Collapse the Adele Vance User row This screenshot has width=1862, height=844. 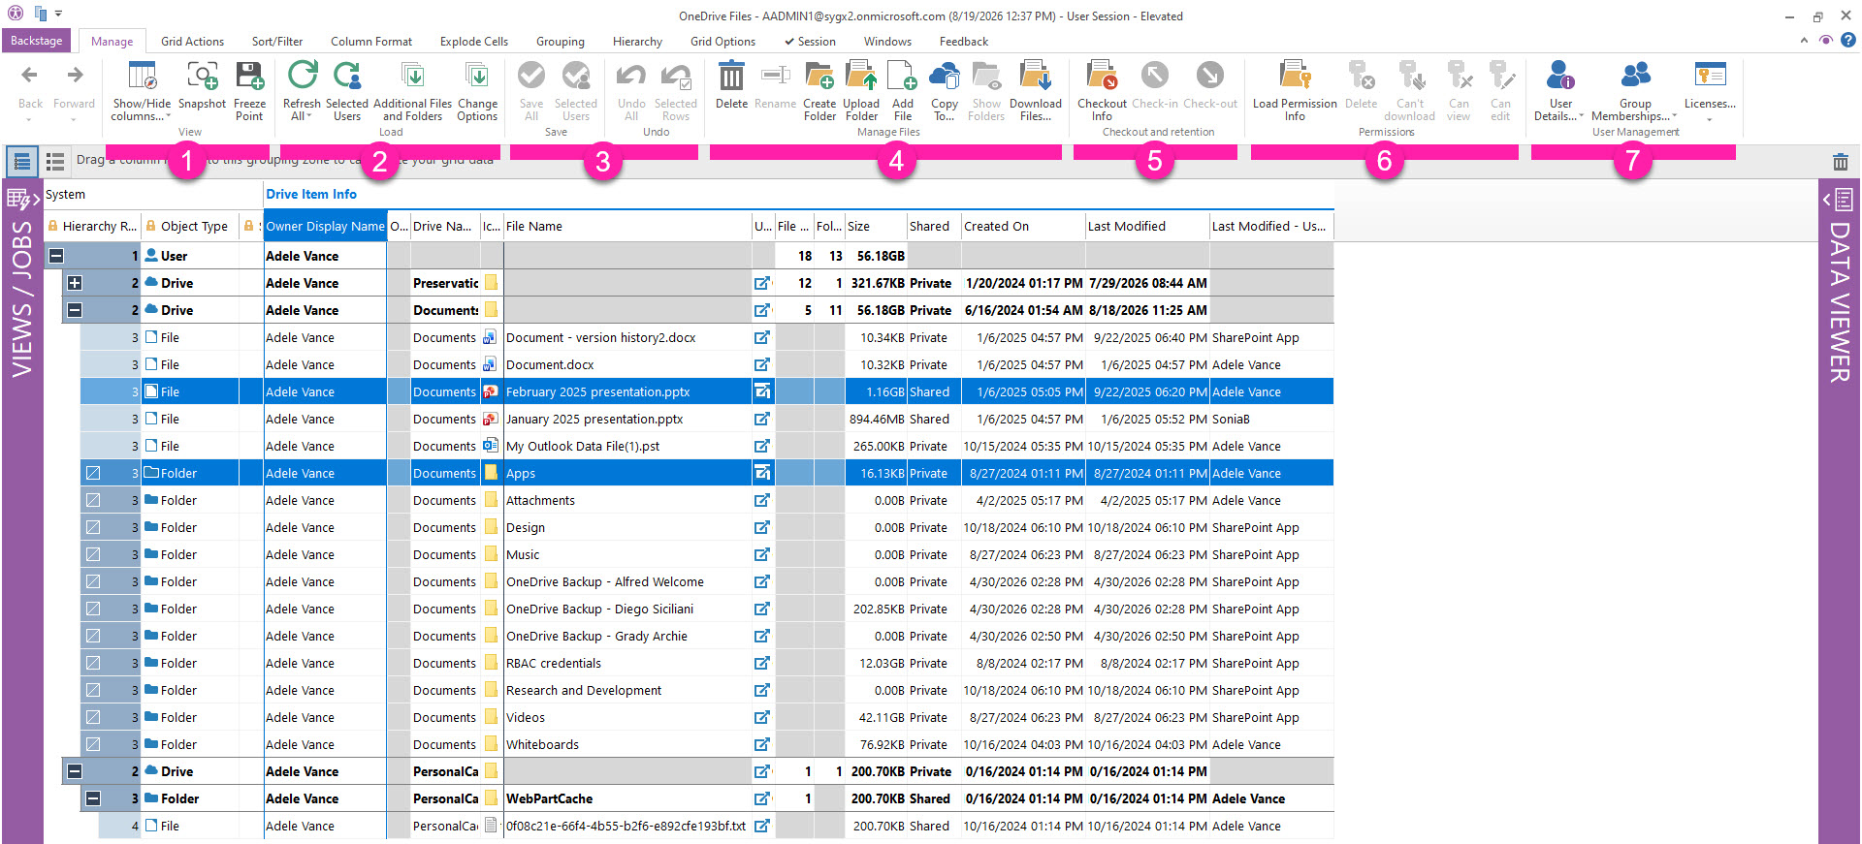[x=56, y=257]
